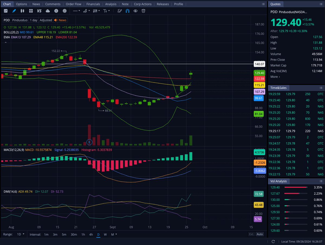Toggle Auto scale button
This screenshot has height=245, width=325.
pyautogui.click(x=259, y=234)
